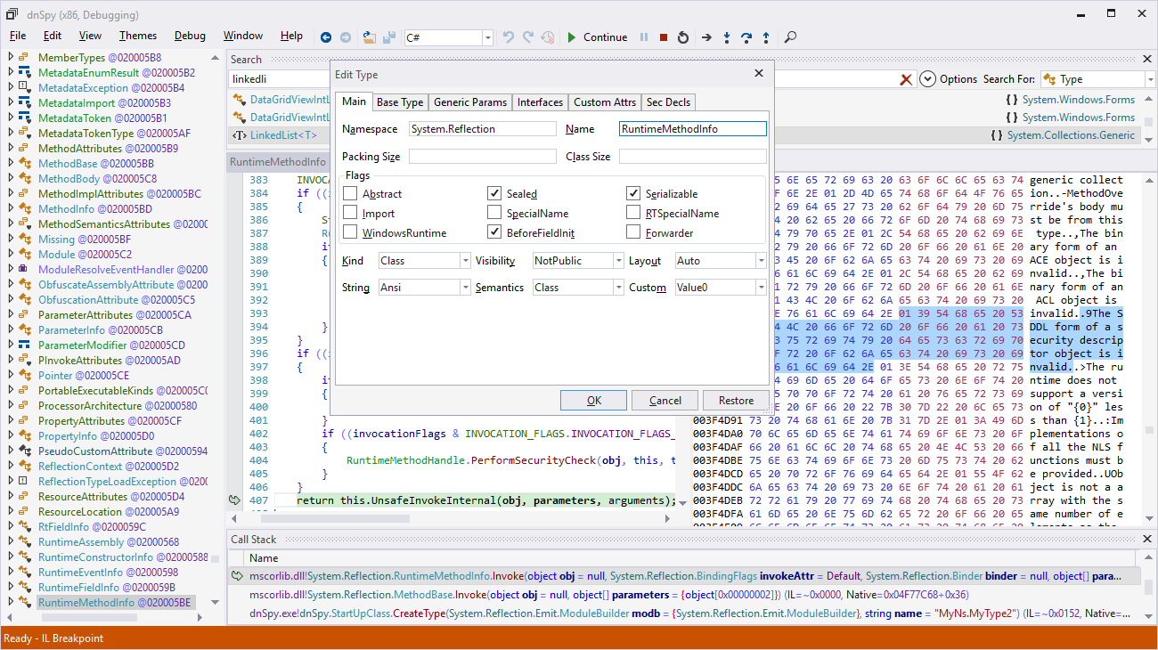Close the Edit Type dialog with X
This screenshot has width=1158, height=650.
758,75
